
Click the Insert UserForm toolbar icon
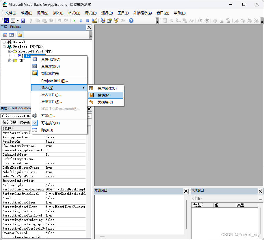(x=13, y=21)
